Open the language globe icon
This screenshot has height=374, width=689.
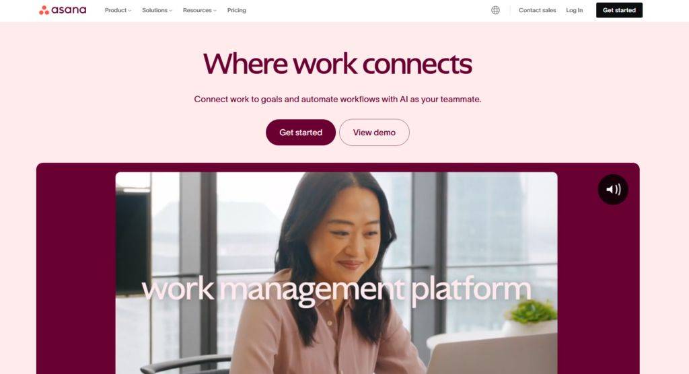[x=495, y=10]
